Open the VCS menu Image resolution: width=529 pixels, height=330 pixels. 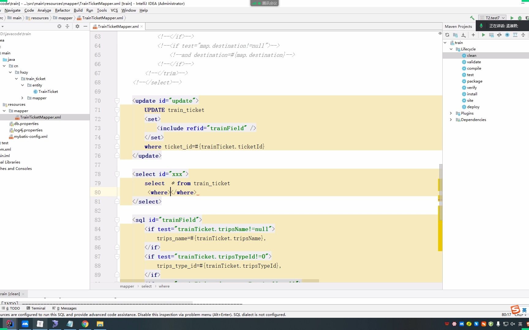pos(114,10)
